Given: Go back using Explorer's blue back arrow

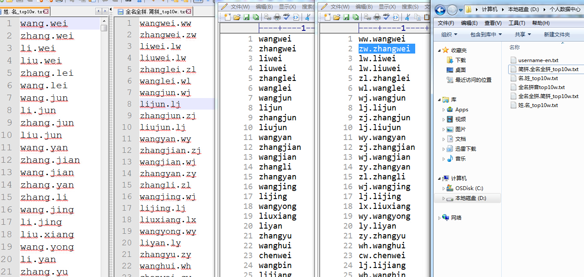Looking at the screenshot, I should (440, 9).
